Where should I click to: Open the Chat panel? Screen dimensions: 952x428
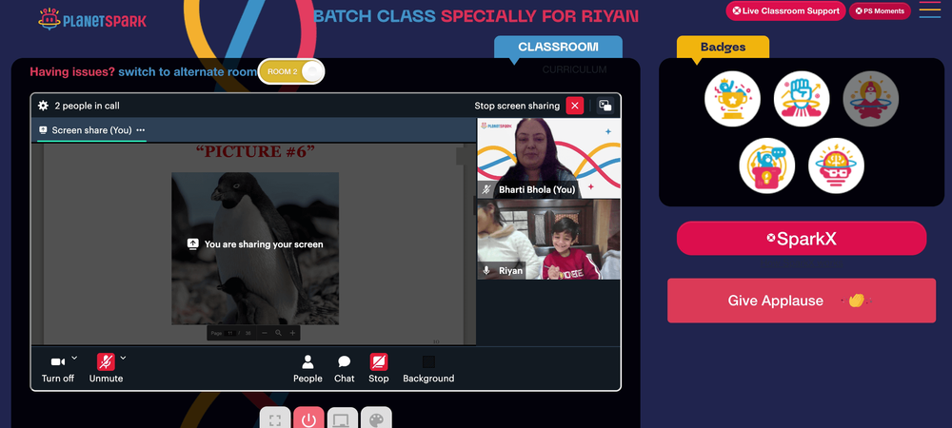pyautogui.click(x=345, y=369)
